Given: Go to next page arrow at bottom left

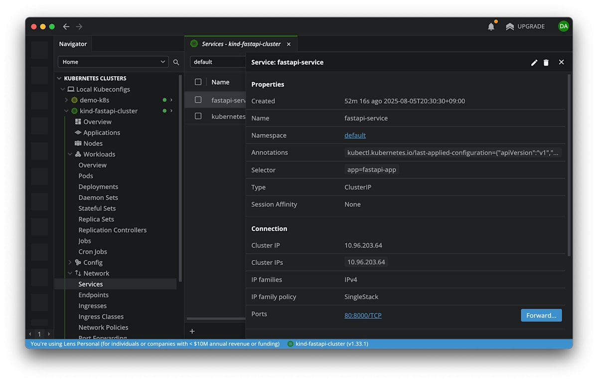Looking at the screenshot, I should tap(49, 334).
